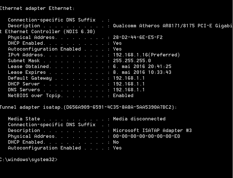Screen dimensions: 233x178
Task: Click the 'Ethernet adapter Ethernet:' heading
Action: click(37, 8)
